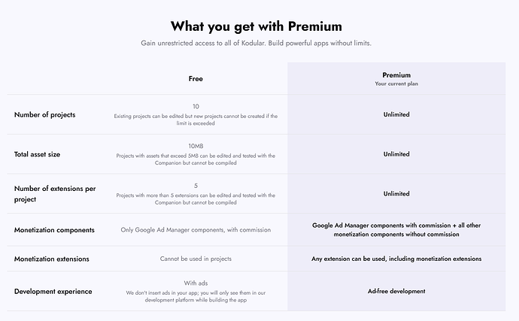Viewport: 519px width, 321px height.
Task: Click the "Gain unrestricted access" subtitle text
Action: point(256,43)
